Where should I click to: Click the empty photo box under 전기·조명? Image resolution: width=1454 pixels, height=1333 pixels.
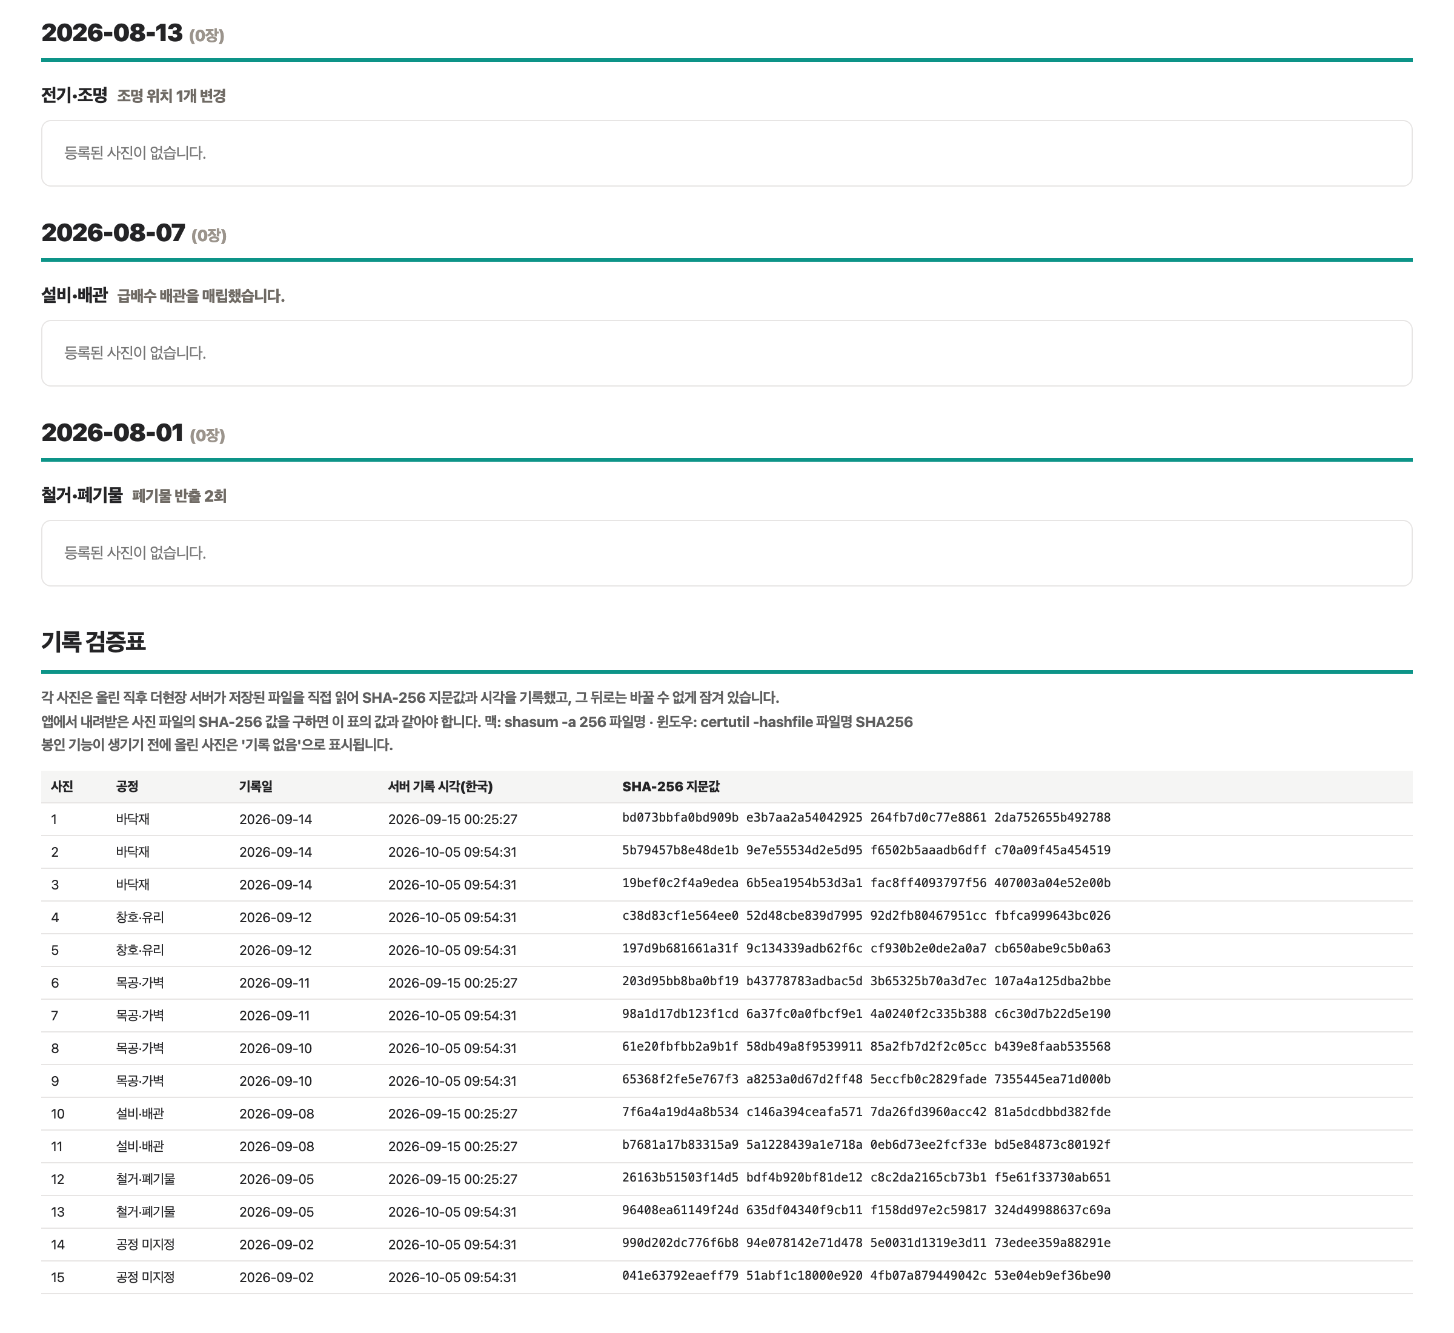pos(726,153)
